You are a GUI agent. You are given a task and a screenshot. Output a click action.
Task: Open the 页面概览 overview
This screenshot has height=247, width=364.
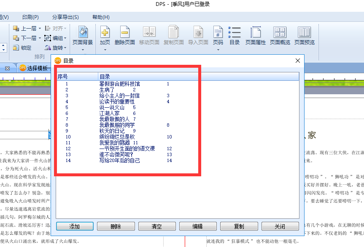280,32
